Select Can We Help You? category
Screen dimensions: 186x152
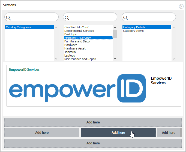pos(76,27)
